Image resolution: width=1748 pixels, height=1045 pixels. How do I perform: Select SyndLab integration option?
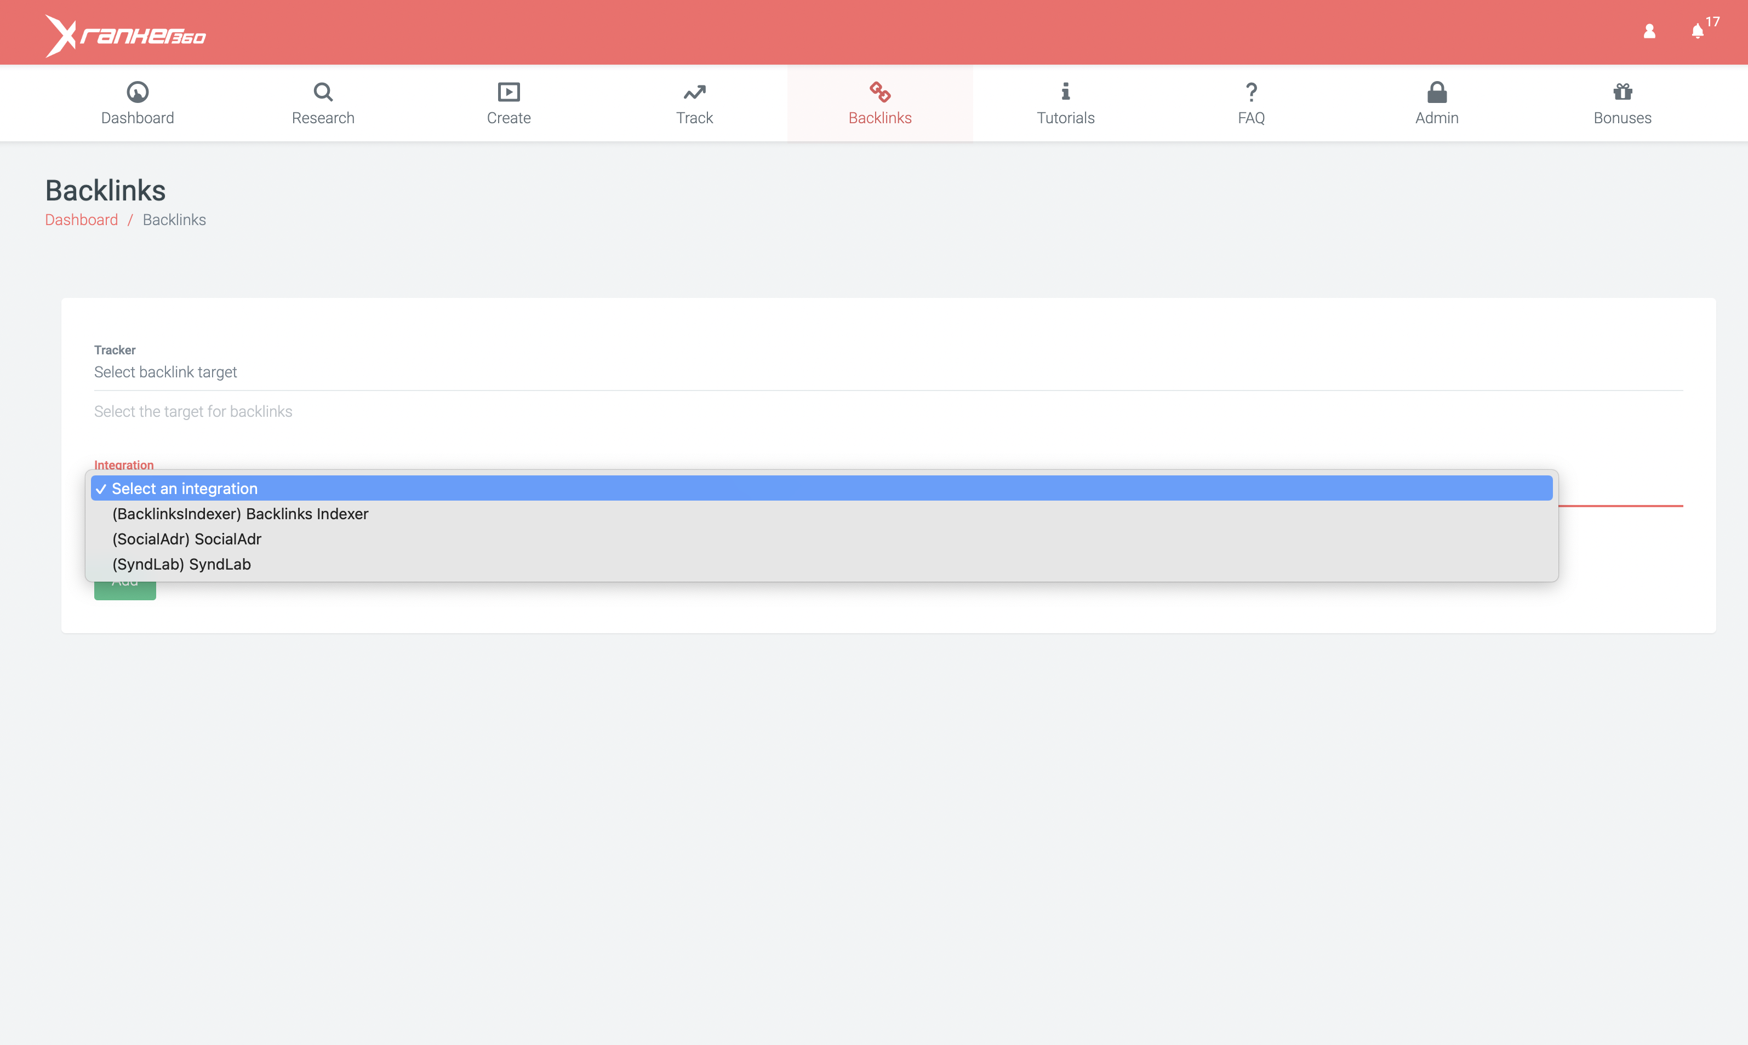tap(821, 564)
